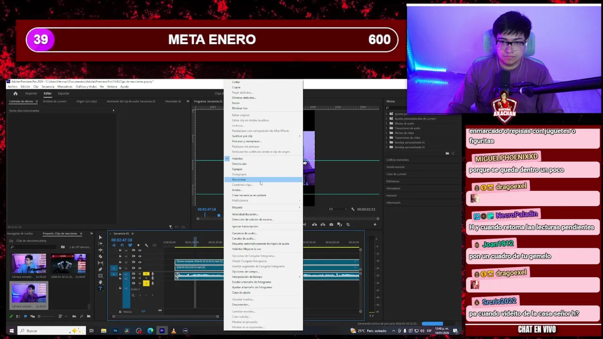
Task: Choose Sincronizar in the context menu
Action: point(262,179)
